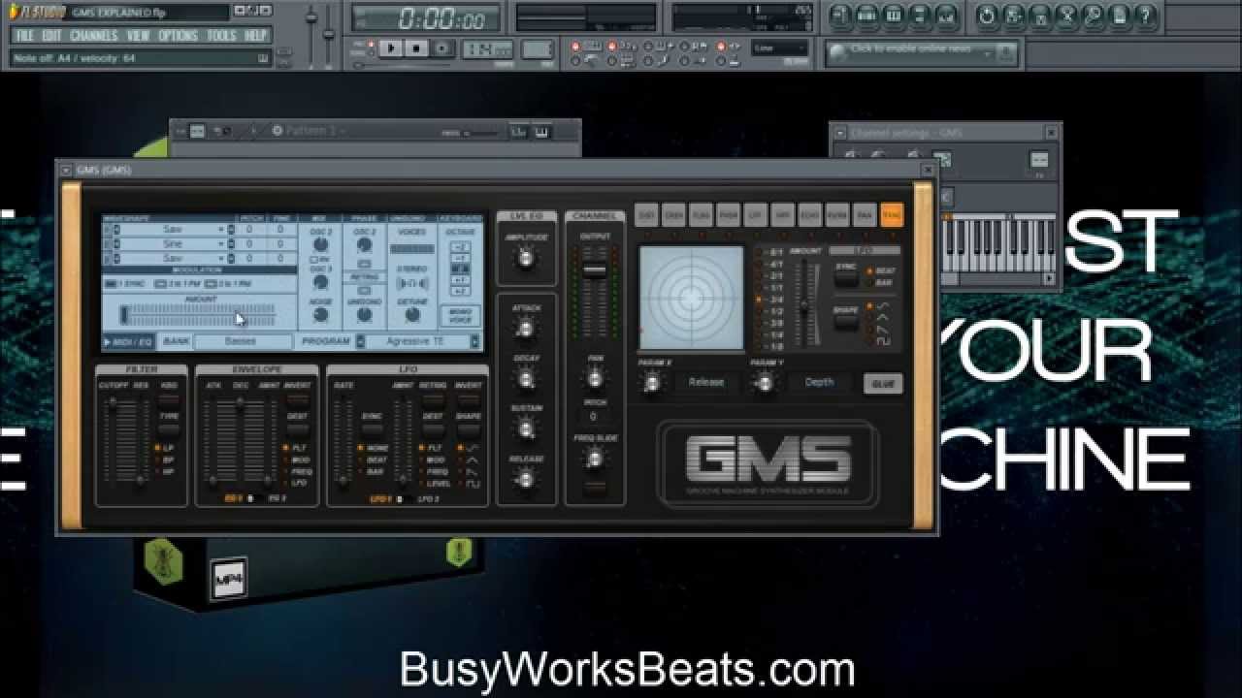Image resolution: width=1242 pixels, height=698 pixels.
Task: Open the EDIT menu
Action: point(52,35)
